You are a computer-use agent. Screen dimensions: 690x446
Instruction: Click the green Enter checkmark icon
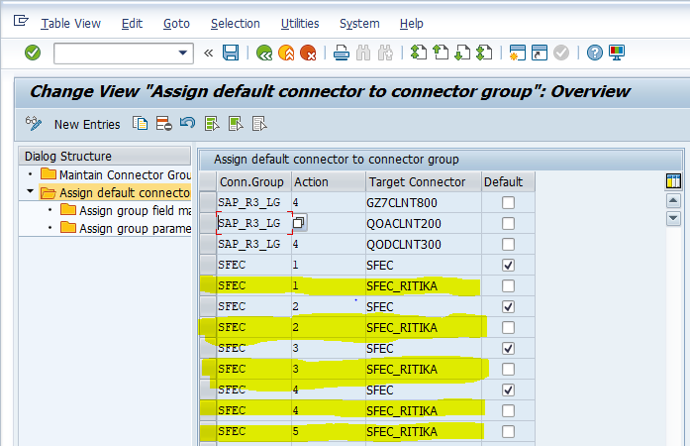point(33,53)
